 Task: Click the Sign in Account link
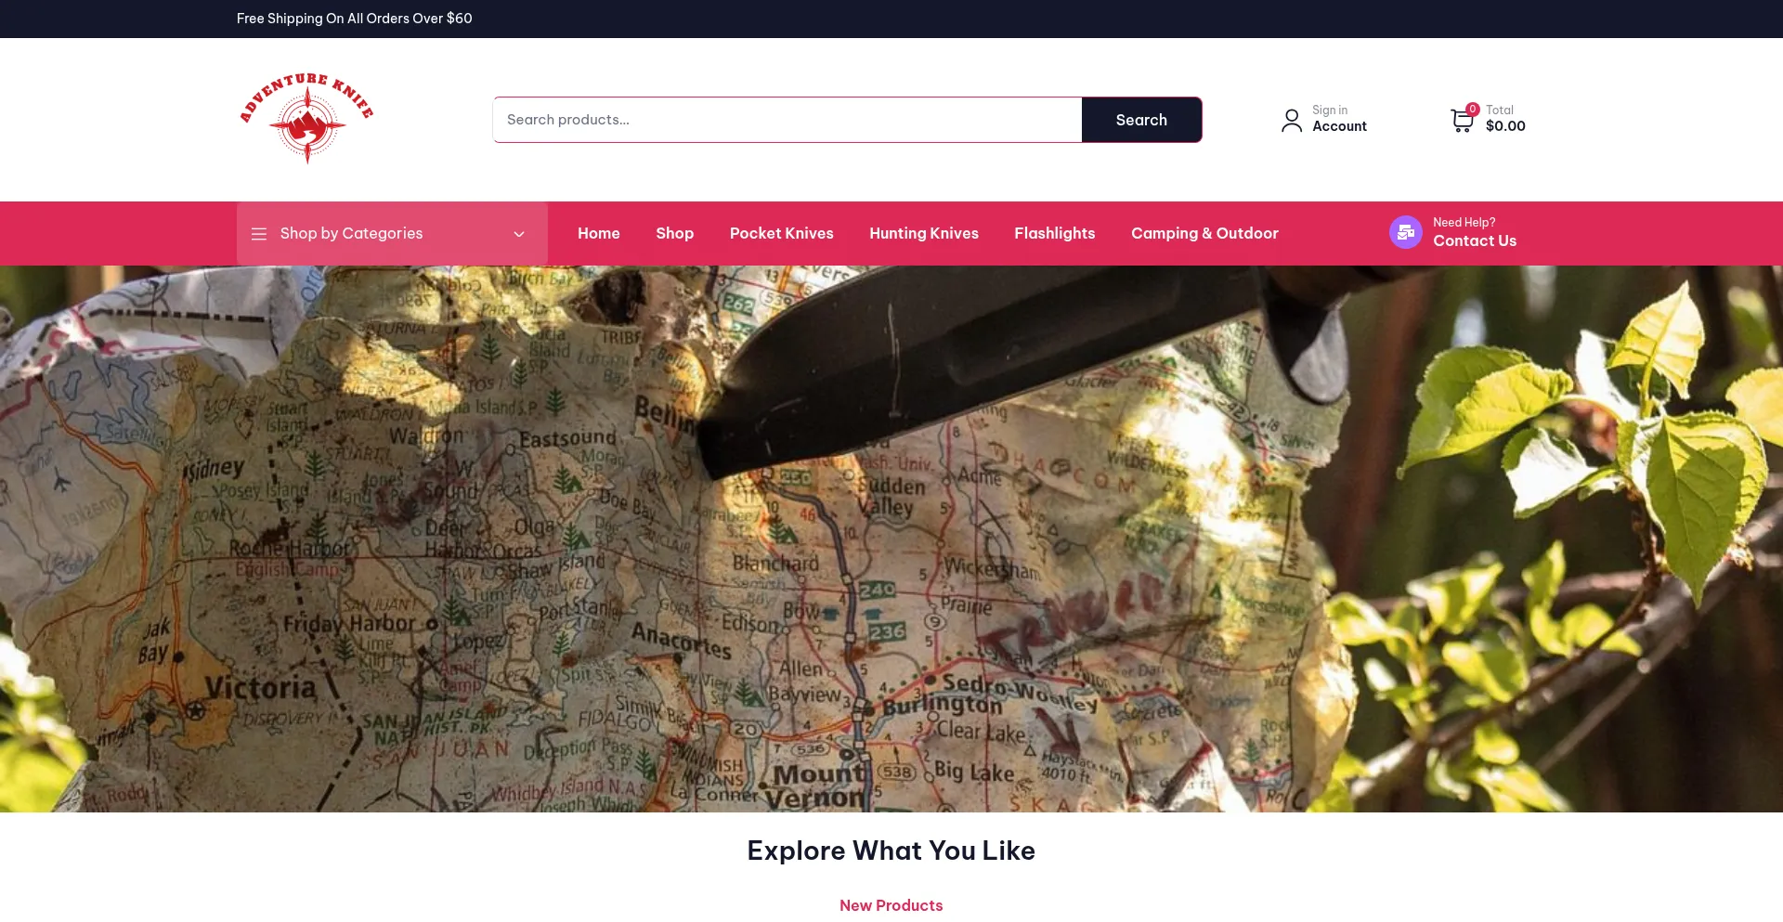click(x=1339, y=119)
